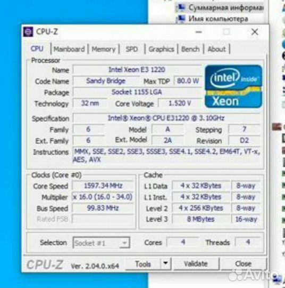Go to the Graphics tab

(x=161, y=49)
